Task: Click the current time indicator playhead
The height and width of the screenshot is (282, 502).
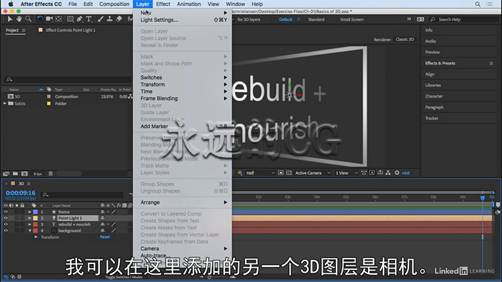Action: point(483,198)
